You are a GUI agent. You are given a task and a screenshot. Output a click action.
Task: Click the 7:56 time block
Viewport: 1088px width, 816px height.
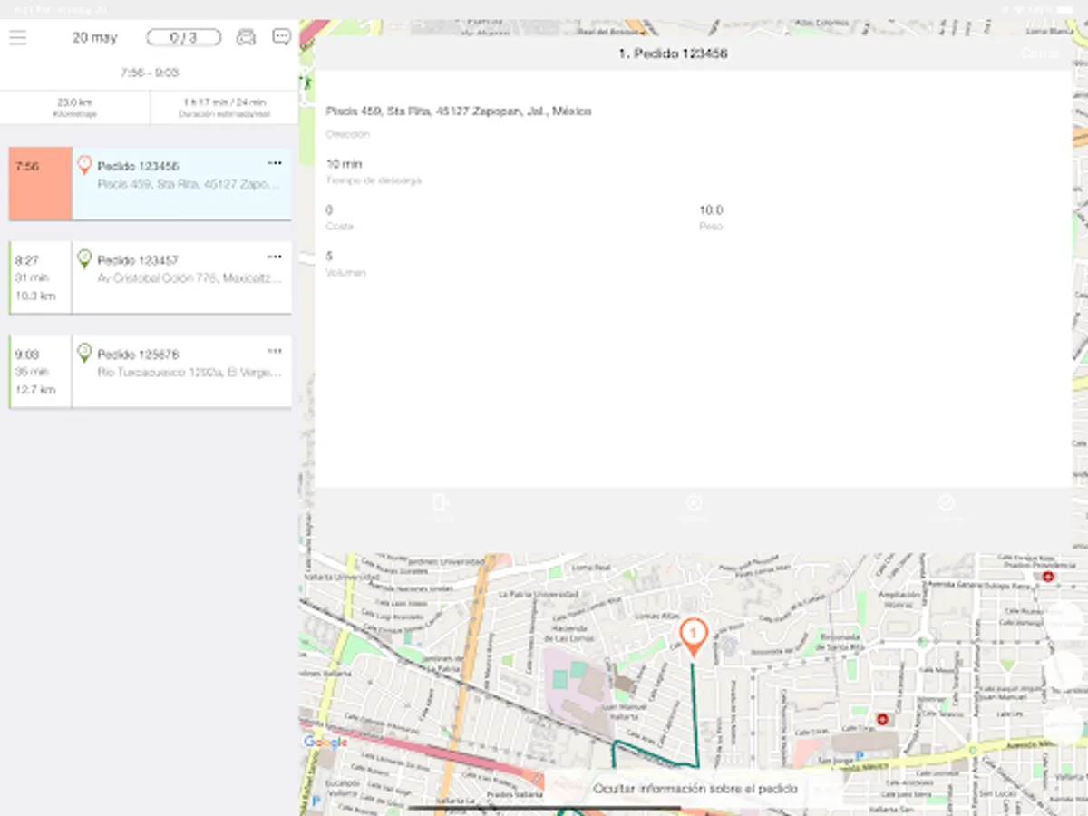pos(41,184)
